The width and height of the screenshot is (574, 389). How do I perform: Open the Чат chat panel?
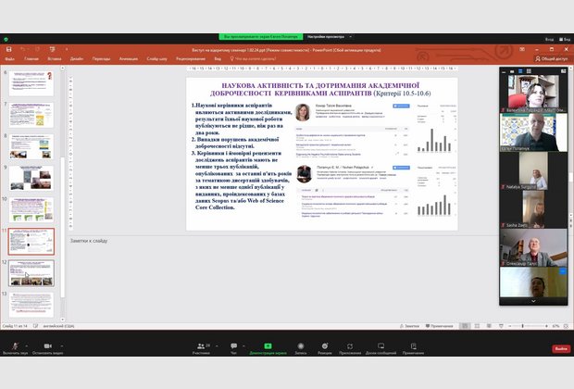[233, 348]
